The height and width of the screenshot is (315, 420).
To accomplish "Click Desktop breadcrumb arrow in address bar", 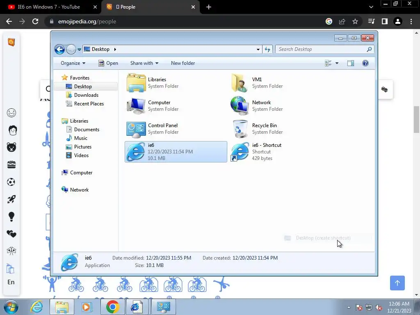I will click(115, 49).
